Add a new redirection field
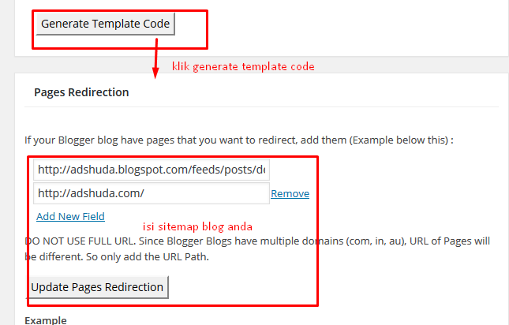Image resolution: width=509 pixels, height=325 pixels. pyautogui.click(x=70, y=216)
